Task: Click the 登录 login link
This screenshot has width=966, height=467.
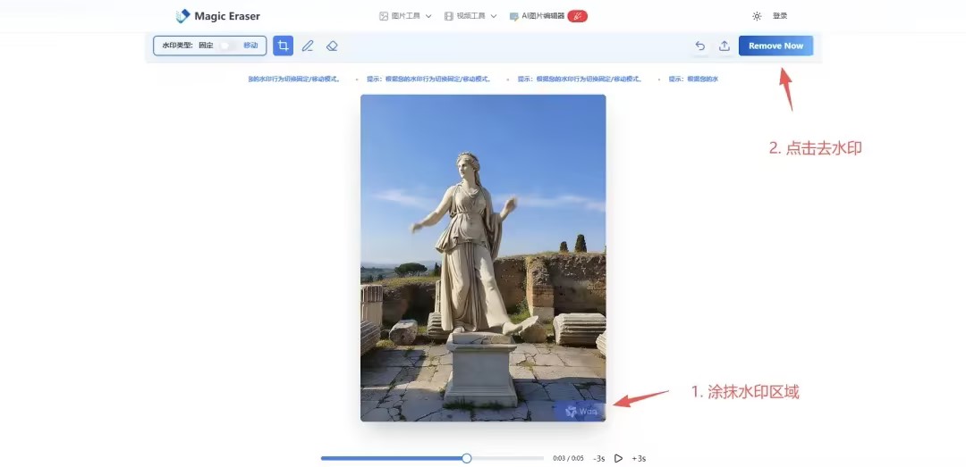Action: click(780, 16)
